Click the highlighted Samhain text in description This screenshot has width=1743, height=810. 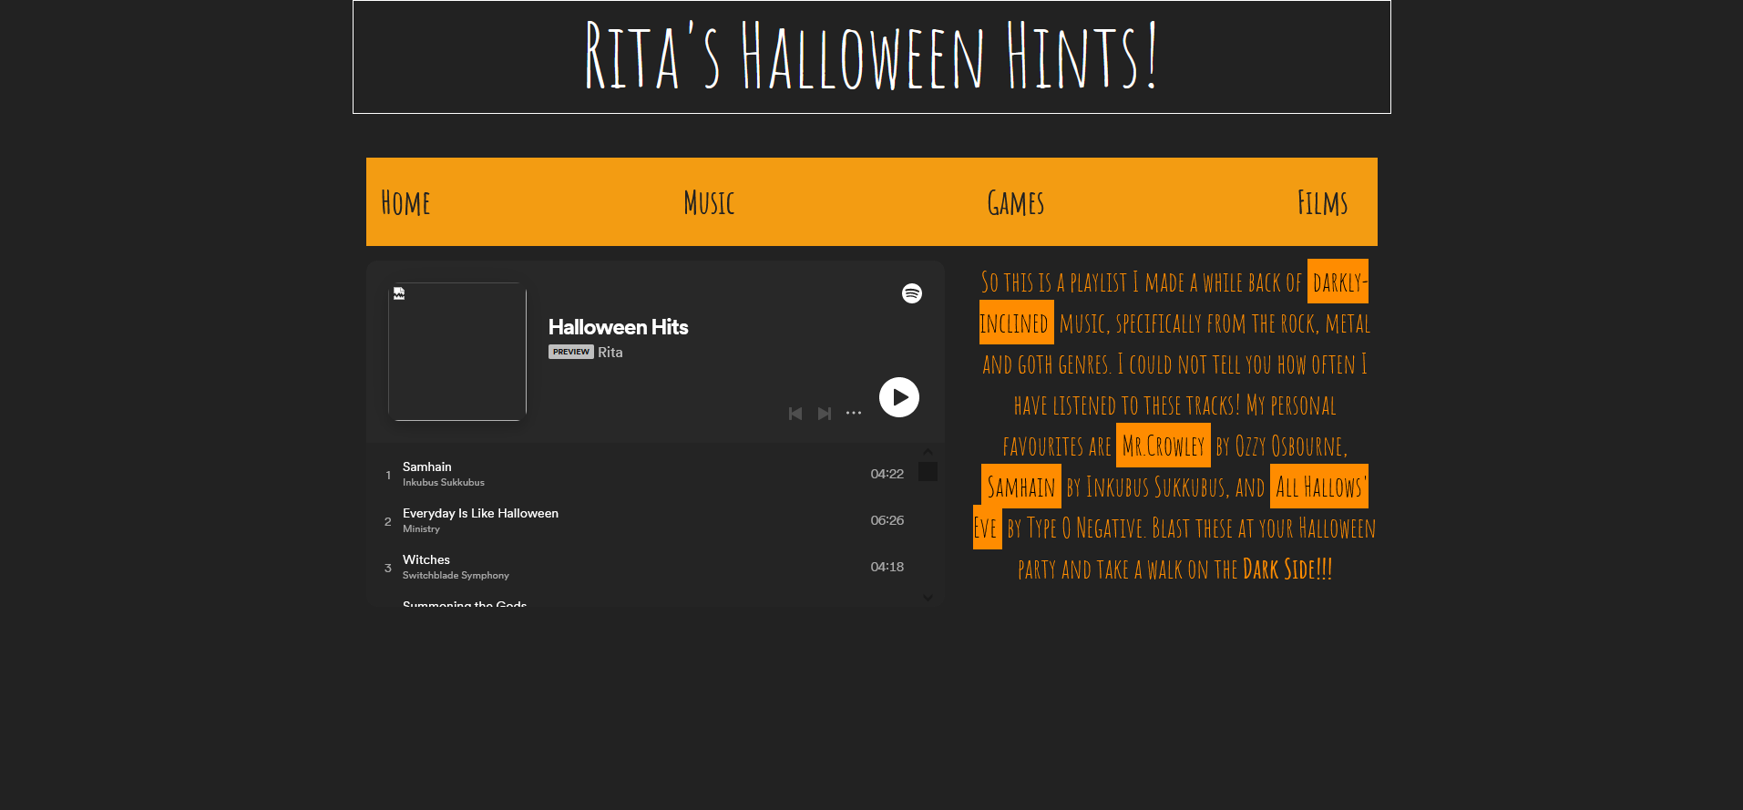click(1021, 487)
